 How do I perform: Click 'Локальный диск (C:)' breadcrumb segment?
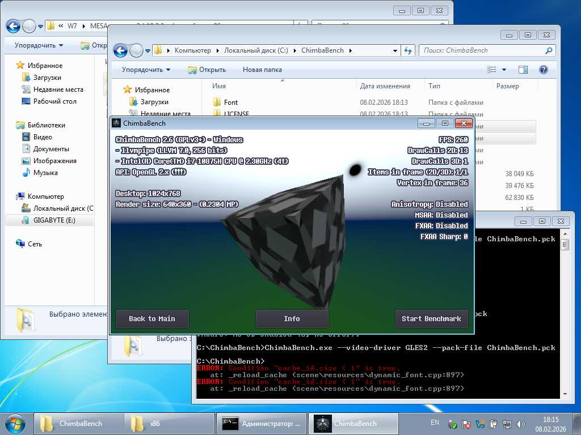coord(256,50)
